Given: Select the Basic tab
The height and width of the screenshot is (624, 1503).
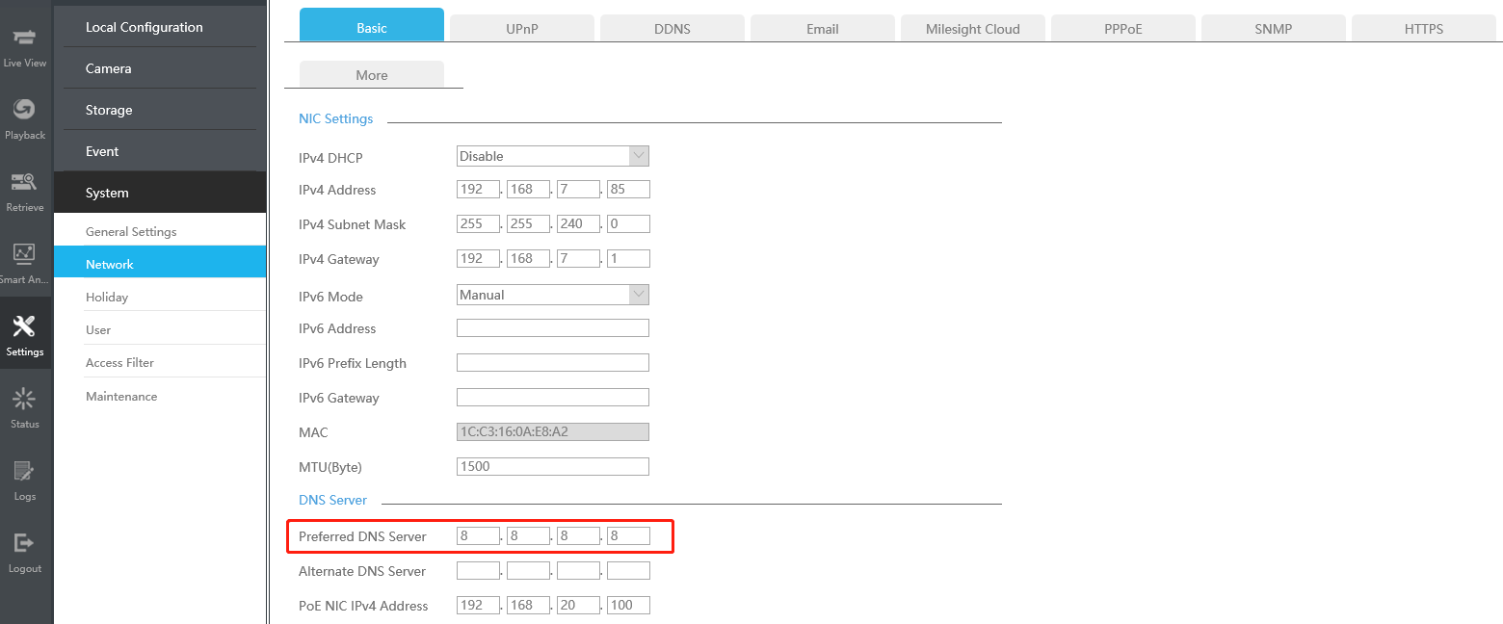Looking at the screenshot, I should pyautogui.click(x=372, y=25).
